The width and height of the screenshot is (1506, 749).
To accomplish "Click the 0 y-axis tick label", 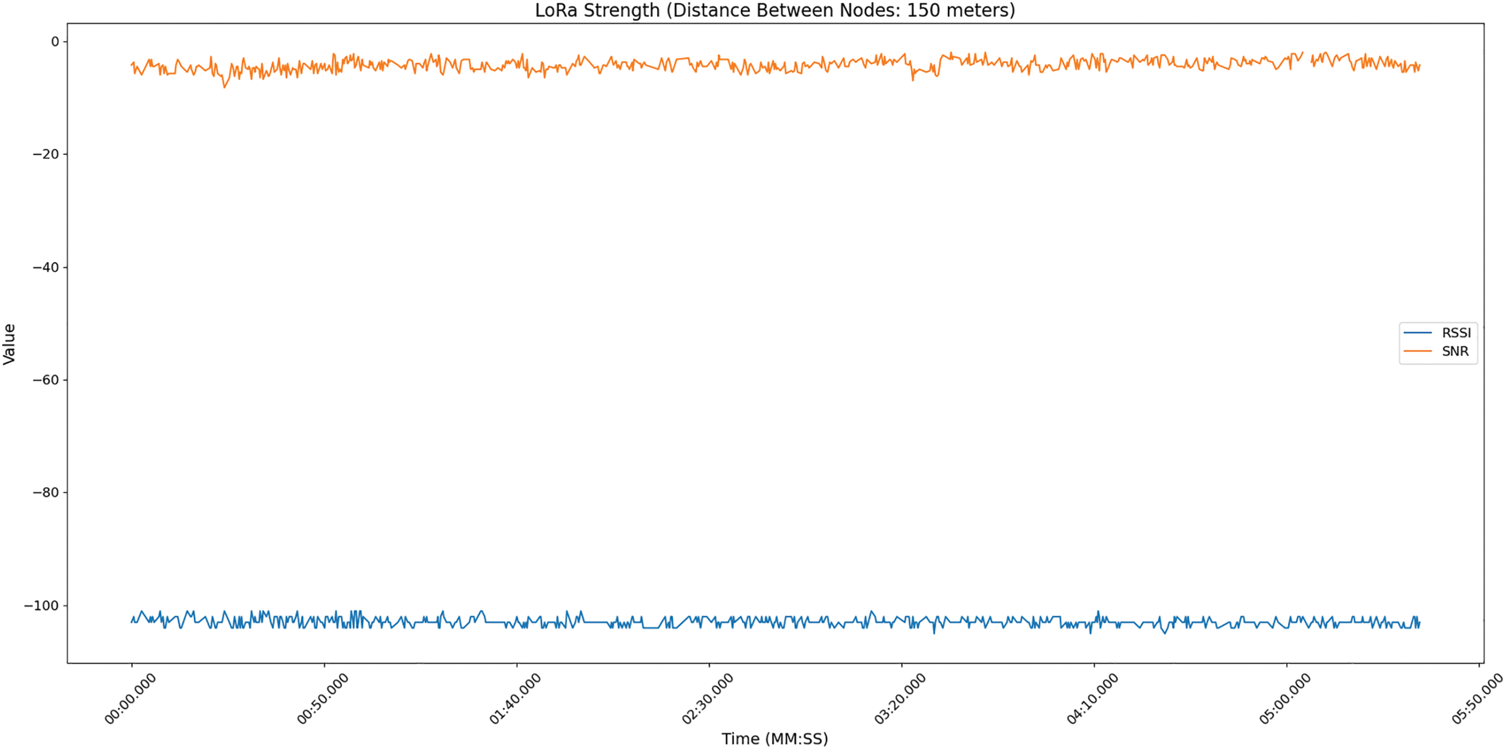I will click(x=55, y=41).
